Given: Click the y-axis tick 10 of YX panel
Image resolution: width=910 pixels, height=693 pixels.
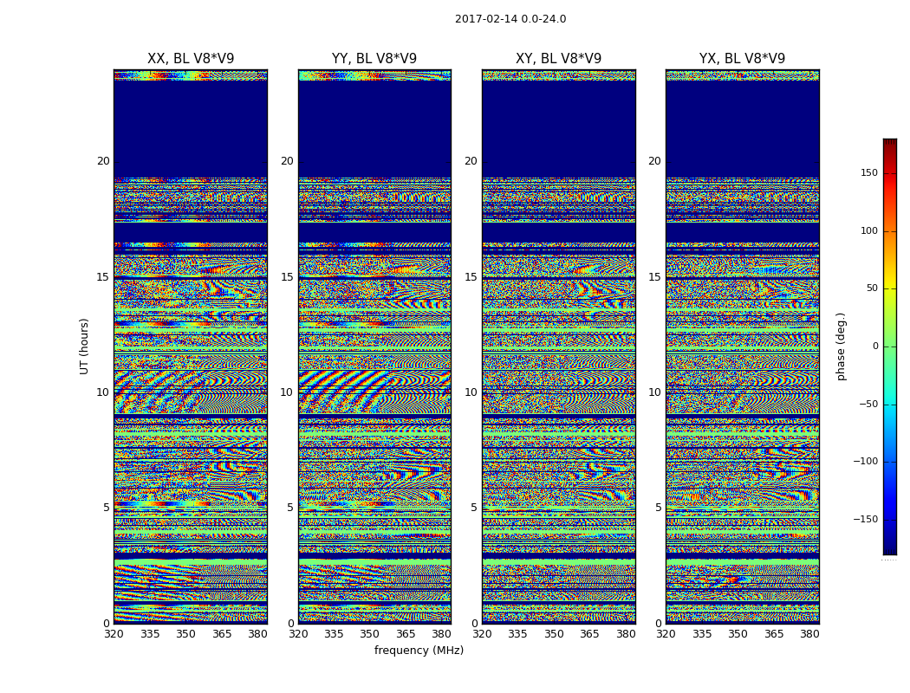Looking at the screenshot, I should (x=654, y=392).
